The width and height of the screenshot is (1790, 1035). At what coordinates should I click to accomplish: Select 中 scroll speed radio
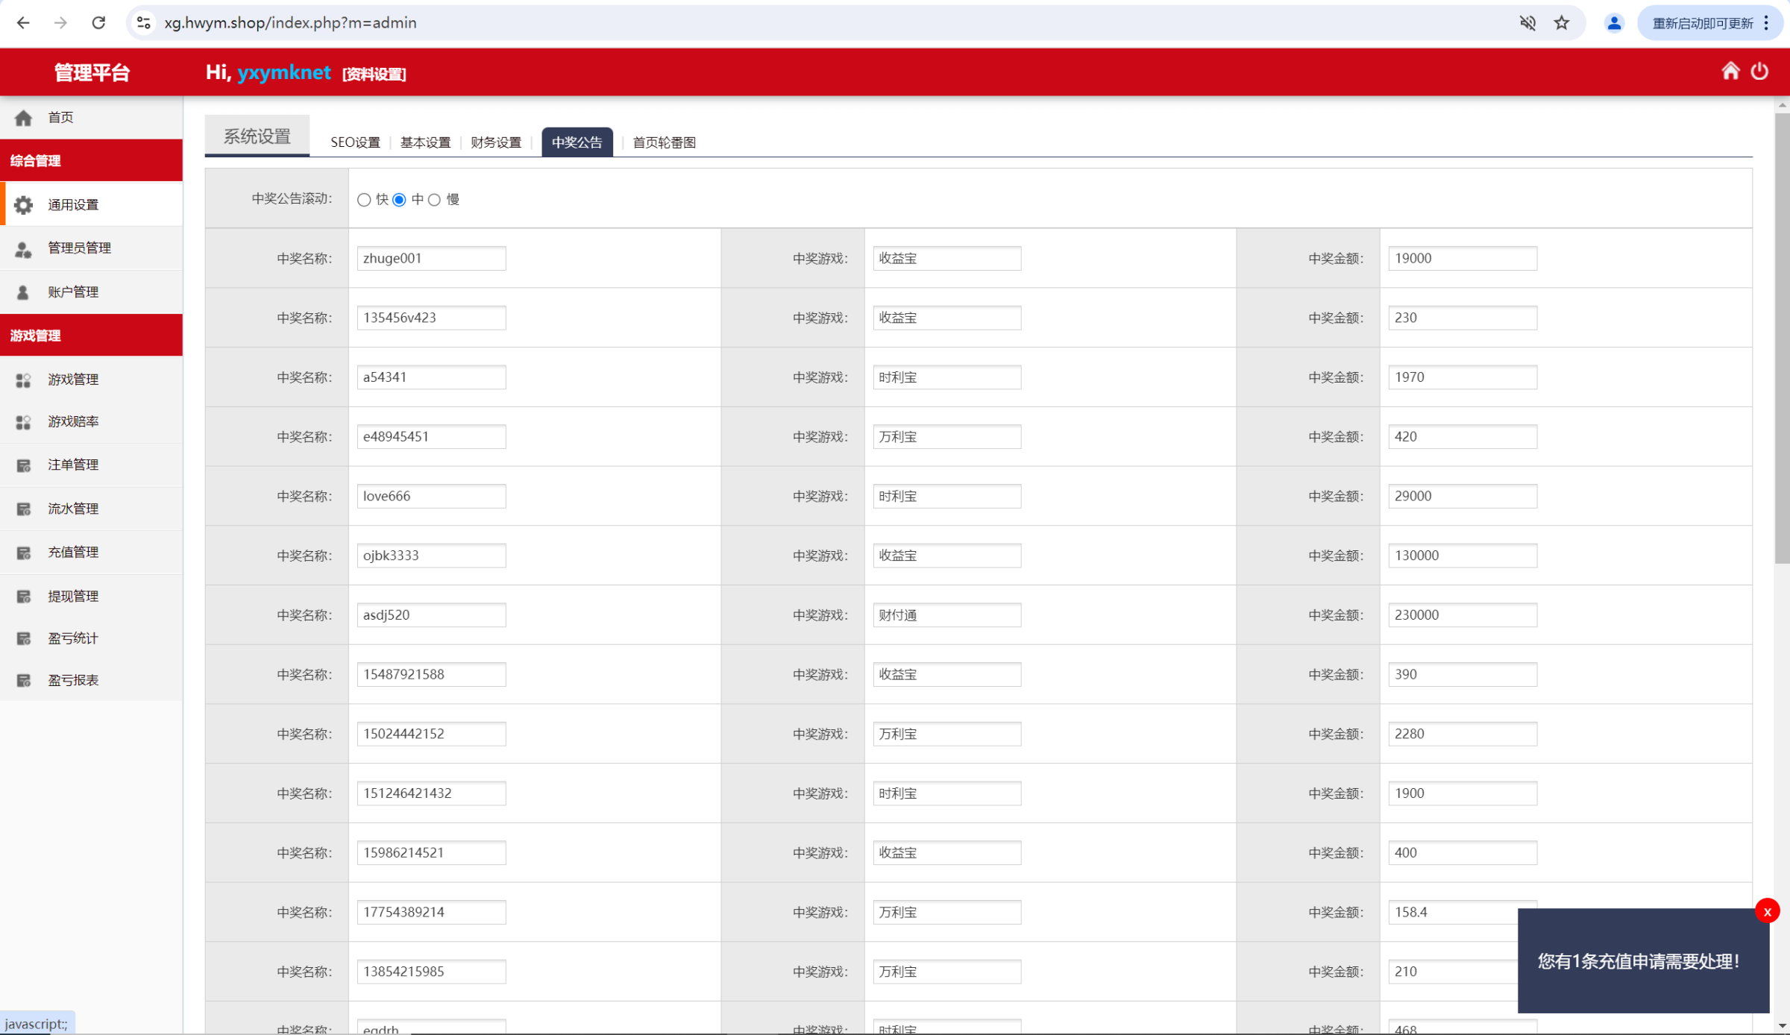point(400,200)
